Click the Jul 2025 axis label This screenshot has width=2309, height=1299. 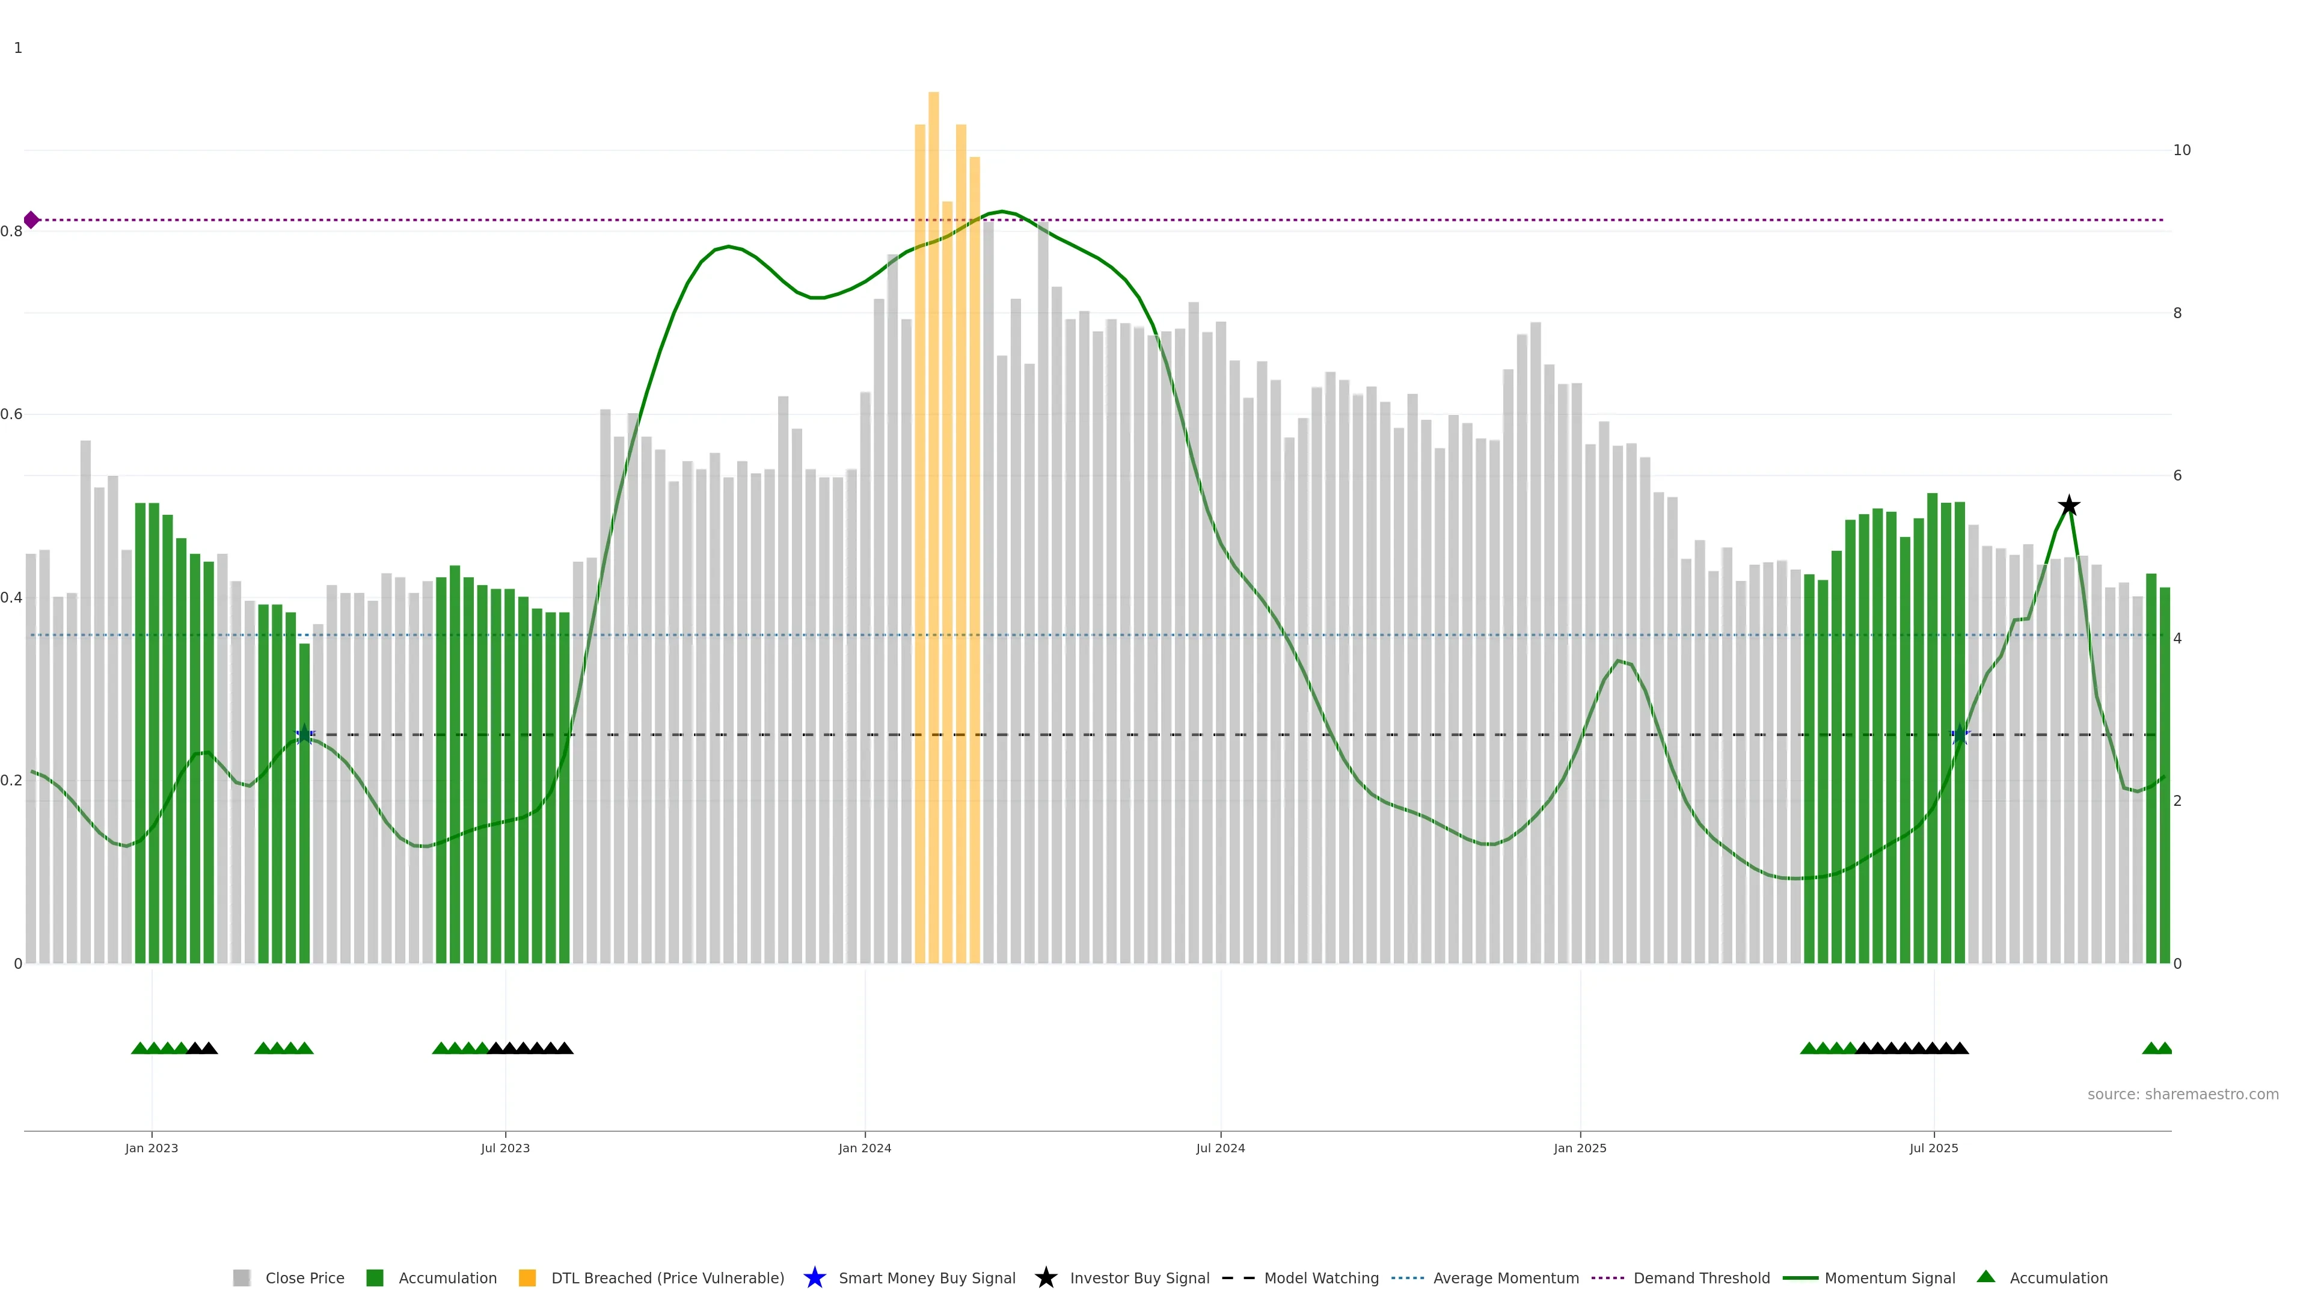tap(1933, 1147)
